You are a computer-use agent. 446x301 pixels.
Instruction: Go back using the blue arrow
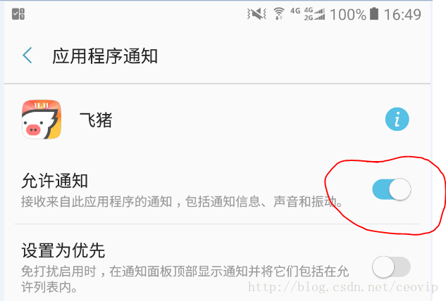(27, 55)
